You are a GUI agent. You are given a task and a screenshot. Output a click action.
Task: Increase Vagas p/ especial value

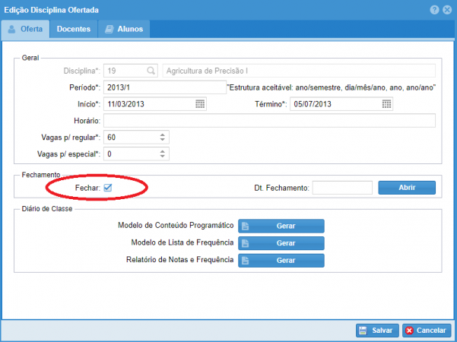[x=163, y=151]
